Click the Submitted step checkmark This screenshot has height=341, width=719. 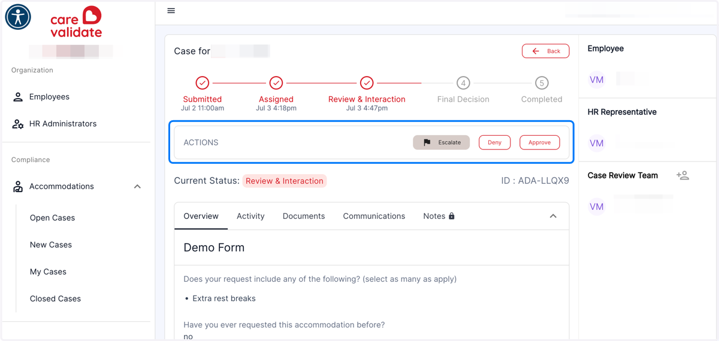[203, 83]
